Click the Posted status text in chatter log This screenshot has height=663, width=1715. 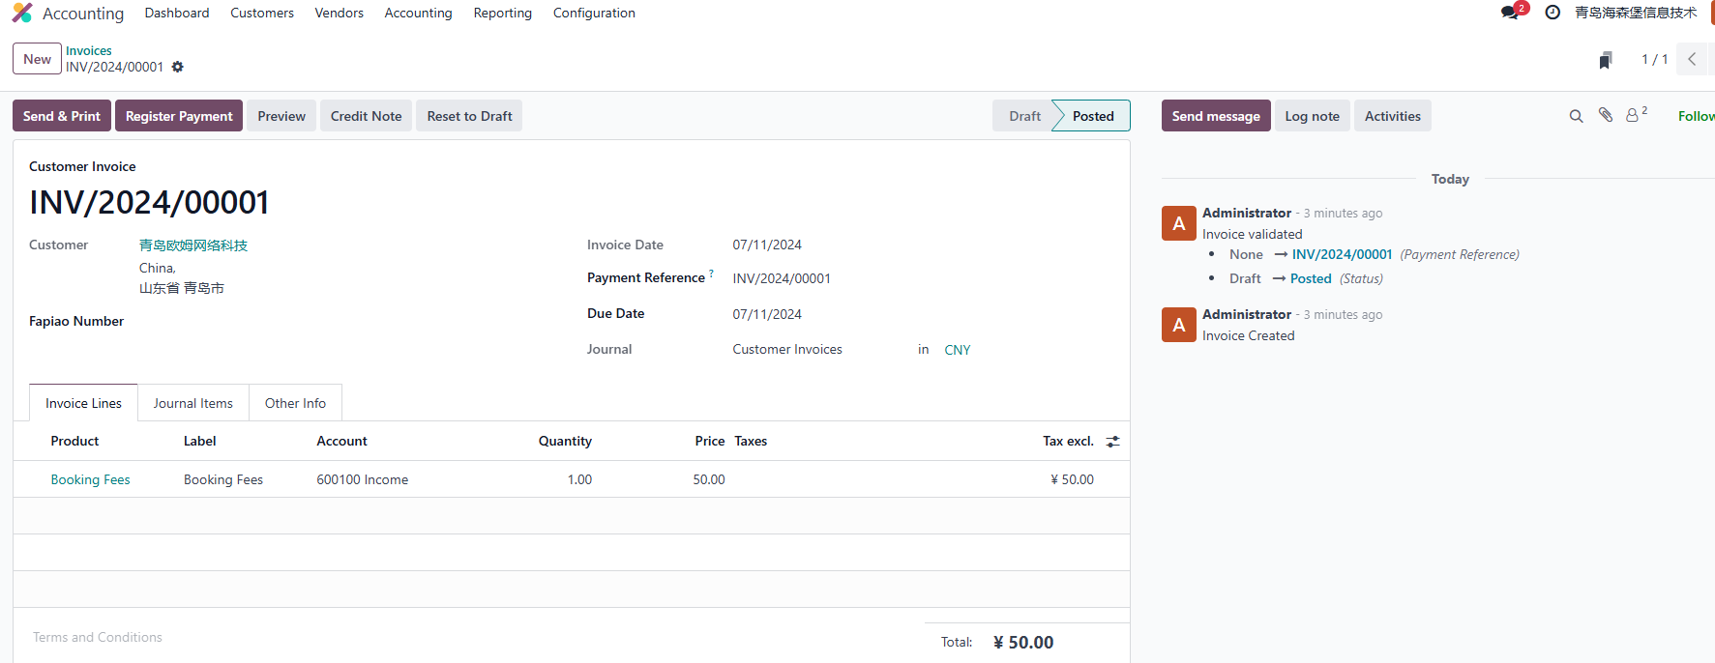point(1311,278)
